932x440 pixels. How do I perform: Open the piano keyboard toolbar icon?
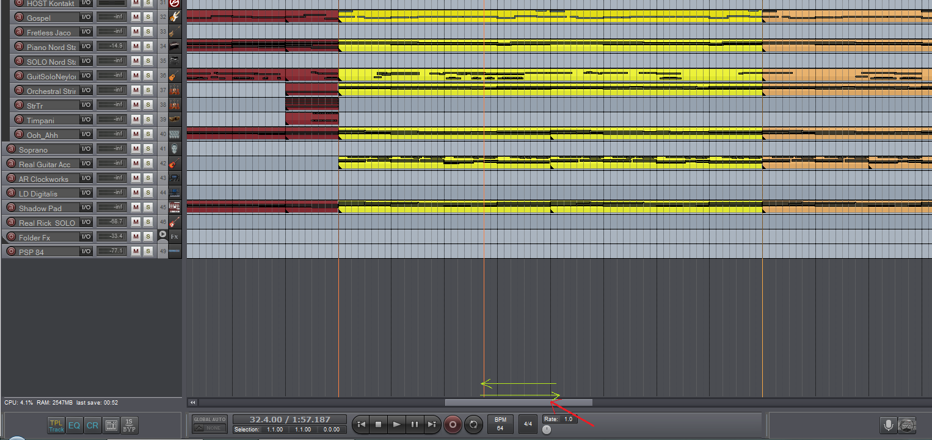(111, 425)
